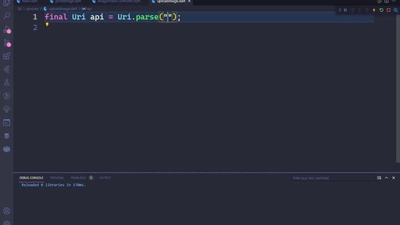400x225 pixels.
Task: Open the Source Control view
Action: click(7, 43)
